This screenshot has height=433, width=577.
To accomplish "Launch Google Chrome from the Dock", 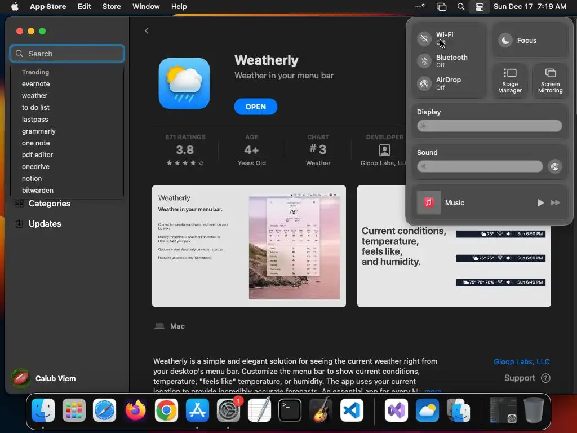I will (166, 410).
